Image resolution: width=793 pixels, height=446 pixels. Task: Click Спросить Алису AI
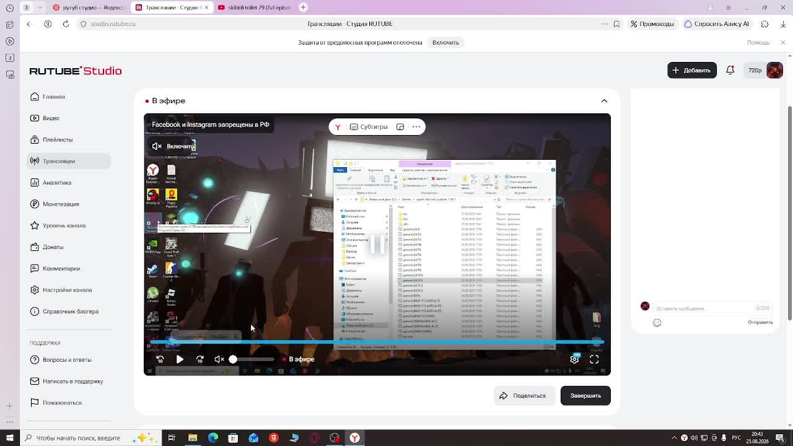pos(717,24)
